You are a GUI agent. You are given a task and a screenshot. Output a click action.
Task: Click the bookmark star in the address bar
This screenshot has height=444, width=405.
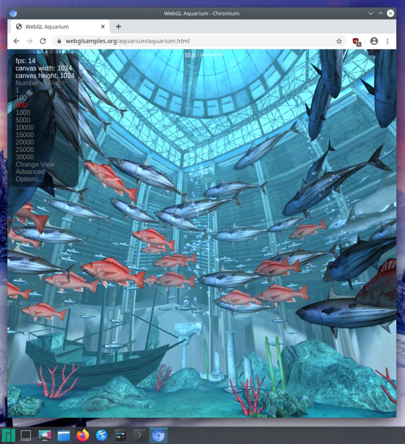(x=340, y=41)
